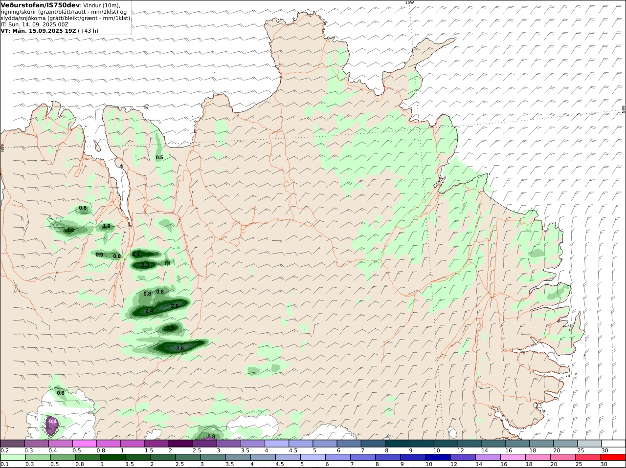Click the 1.0 precipitation value on the map
The width and height of the screenshot is (626, 468).
point(106,226)
